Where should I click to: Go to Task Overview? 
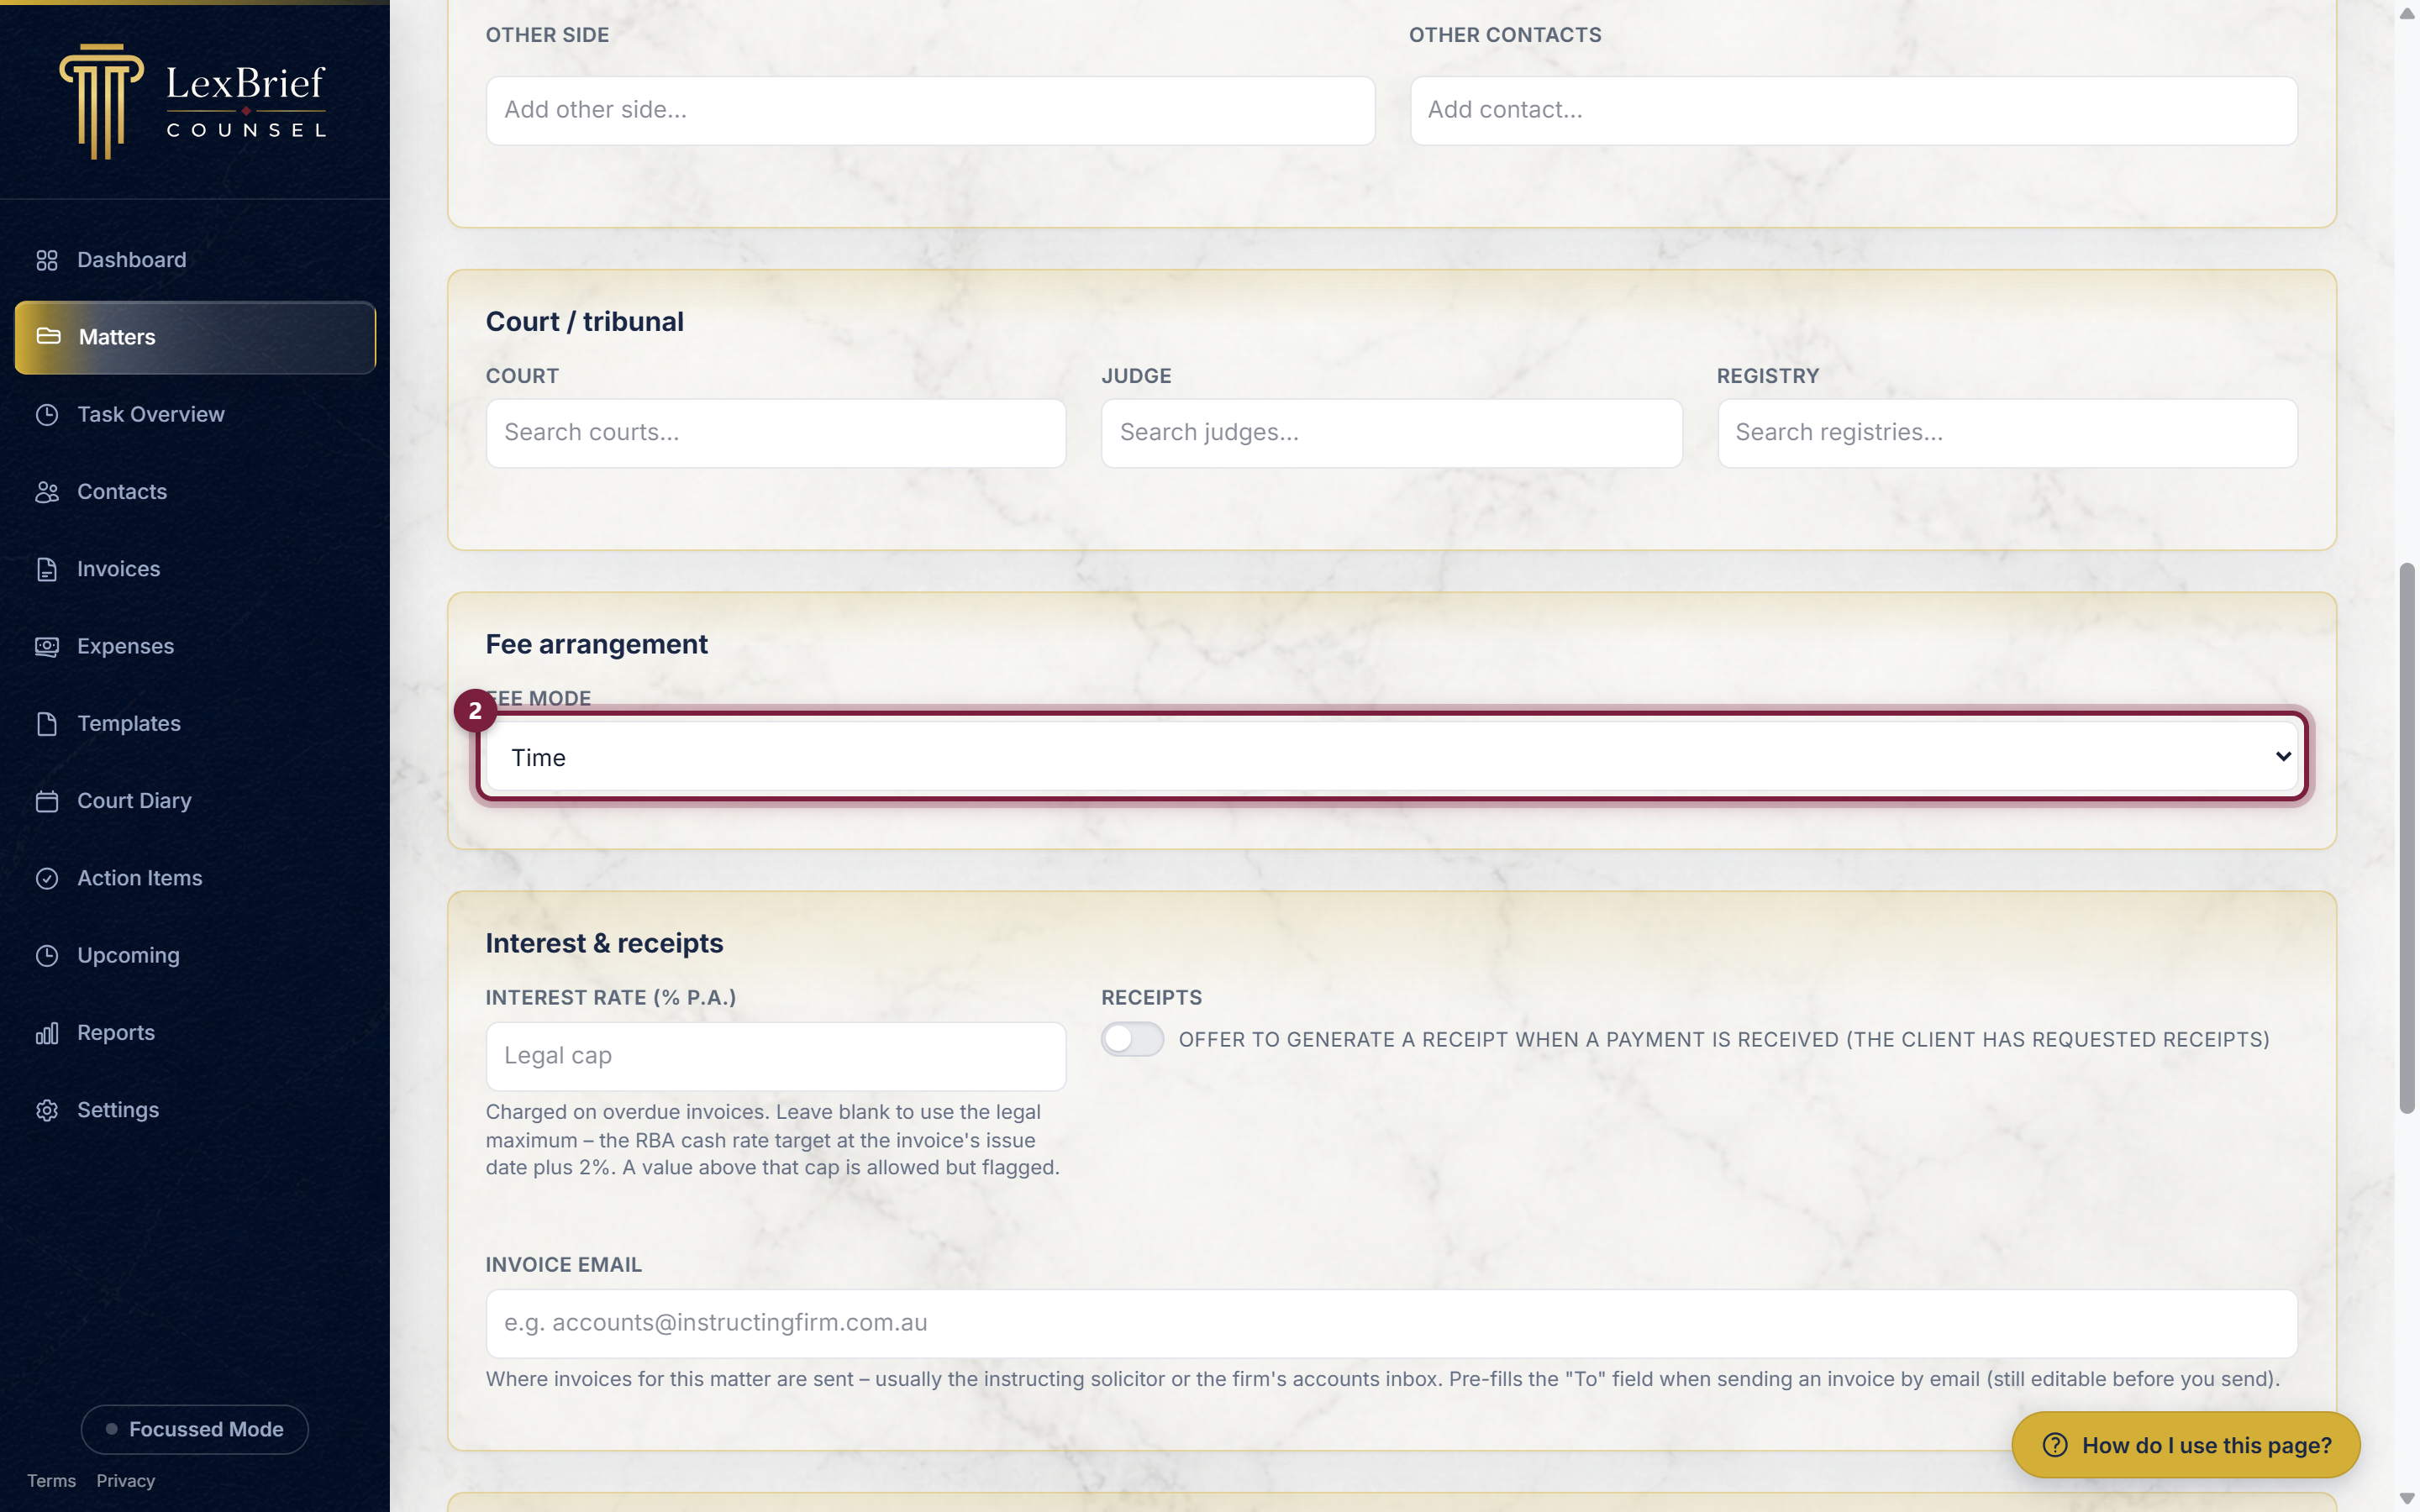[195, 415]
